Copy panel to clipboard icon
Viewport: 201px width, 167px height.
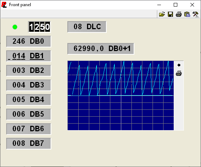(x=187, y=14)
